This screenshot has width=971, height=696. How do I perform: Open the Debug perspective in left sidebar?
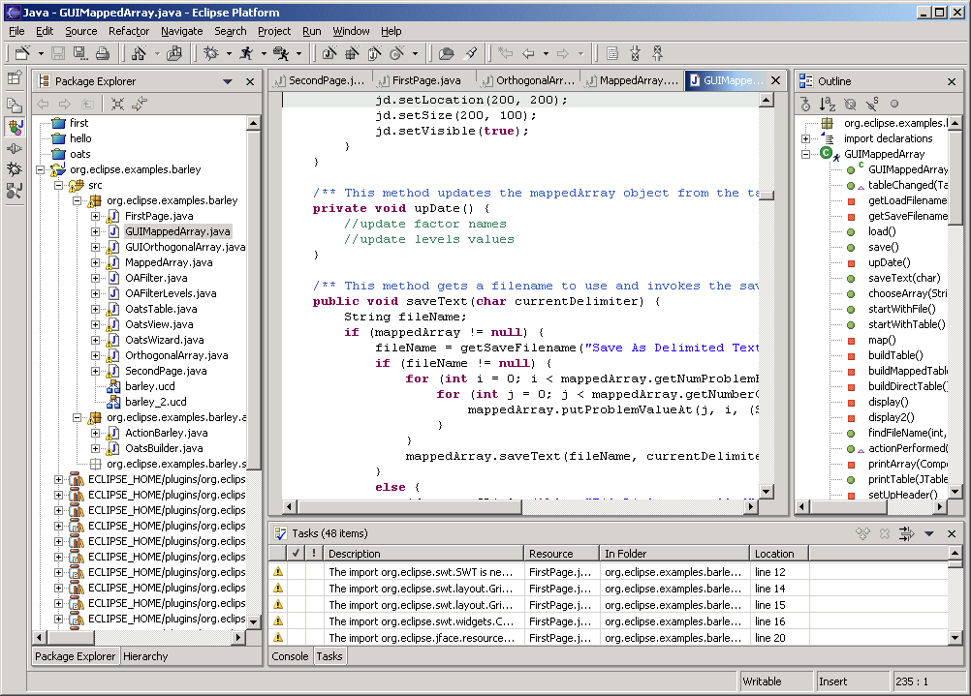point(15,169)
